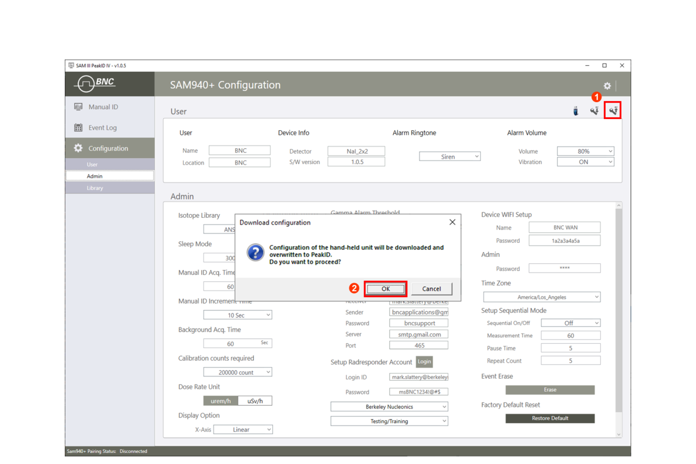The image size is (696, 464).
Task: Click the Admin panel vertical scrollbar
Action: [x=619, y=311]
